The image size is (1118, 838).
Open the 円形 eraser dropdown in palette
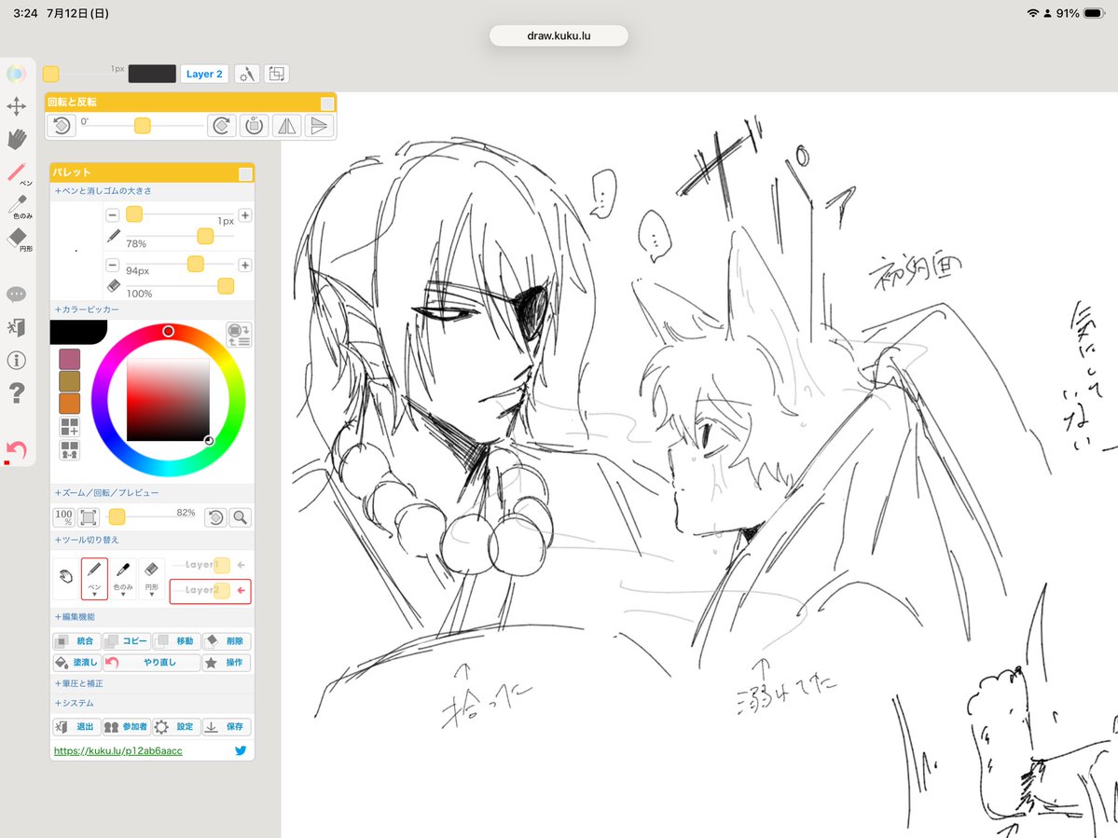click(x=151, y=579)
